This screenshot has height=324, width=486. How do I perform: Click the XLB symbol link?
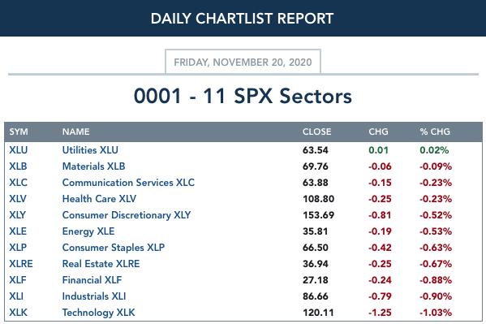18,166
